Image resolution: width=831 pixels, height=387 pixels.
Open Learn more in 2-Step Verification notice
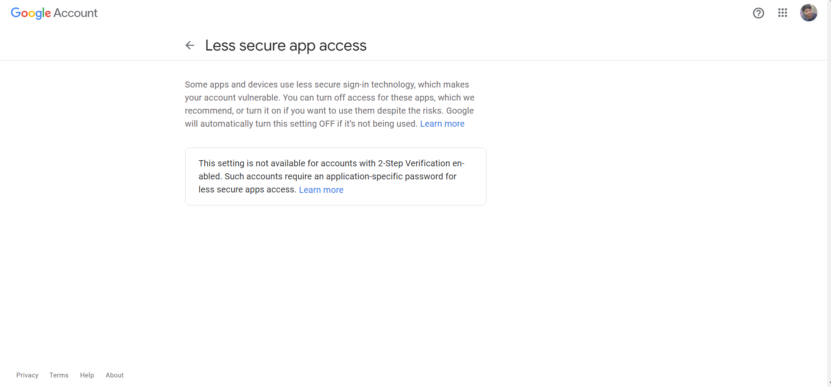pos(321,190)
